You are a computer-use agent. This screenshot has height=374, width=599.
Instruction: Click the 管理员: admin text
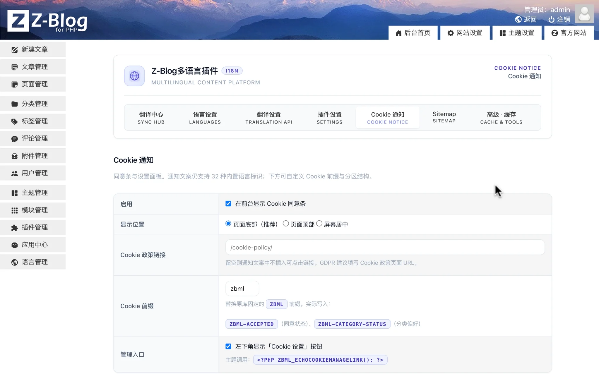pyautogui.click(x=547, y=10)
